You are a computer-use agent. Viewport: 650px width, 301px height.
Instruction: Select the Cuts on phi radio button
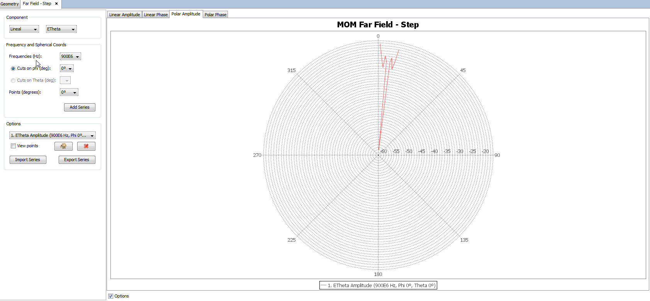[x=13, y=69]
